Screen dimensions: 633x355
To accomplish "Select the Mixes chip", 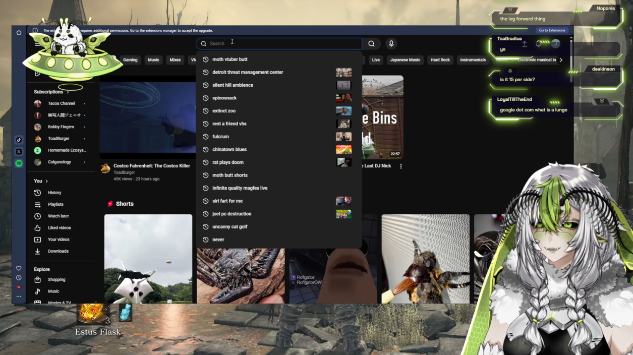I will [175, 60].
